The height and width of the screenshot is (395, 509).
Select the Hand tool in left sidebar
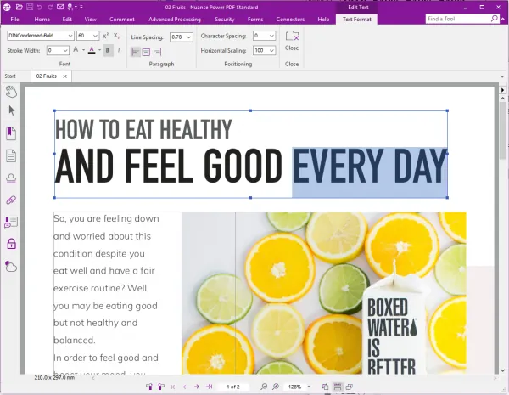point(11,92)
